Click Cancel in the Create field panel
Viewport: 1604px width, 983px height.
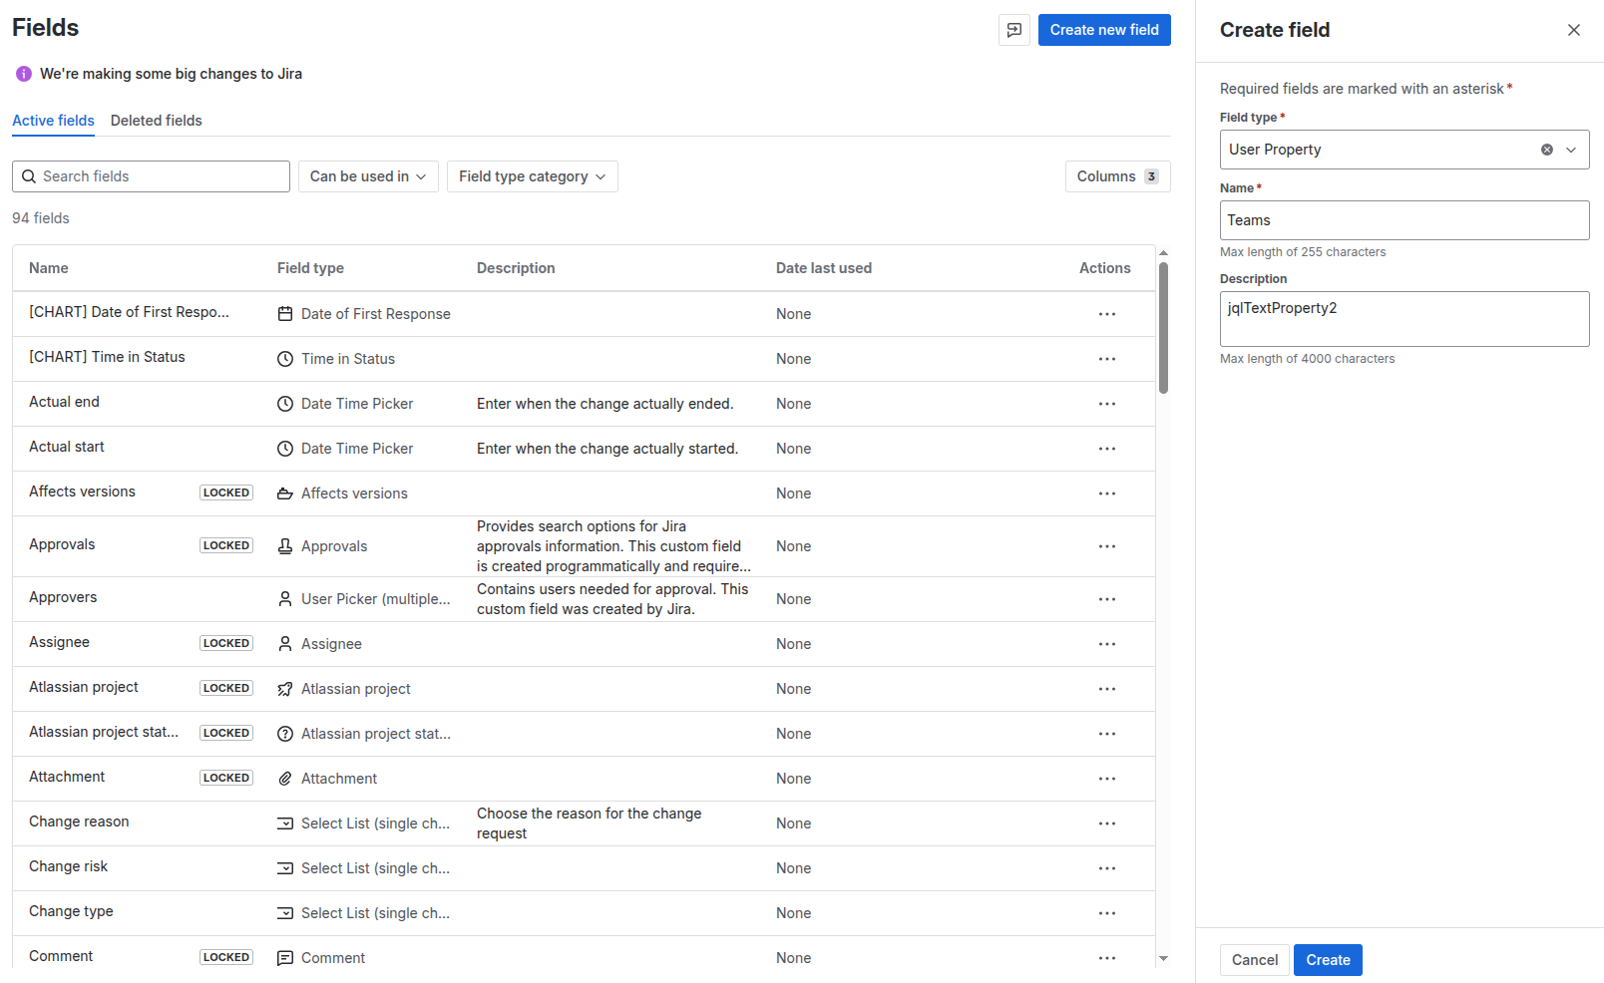click(1254, 960)
